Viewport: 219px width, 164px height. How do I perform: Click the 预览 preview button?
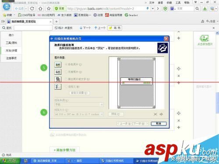click(116, 114)
